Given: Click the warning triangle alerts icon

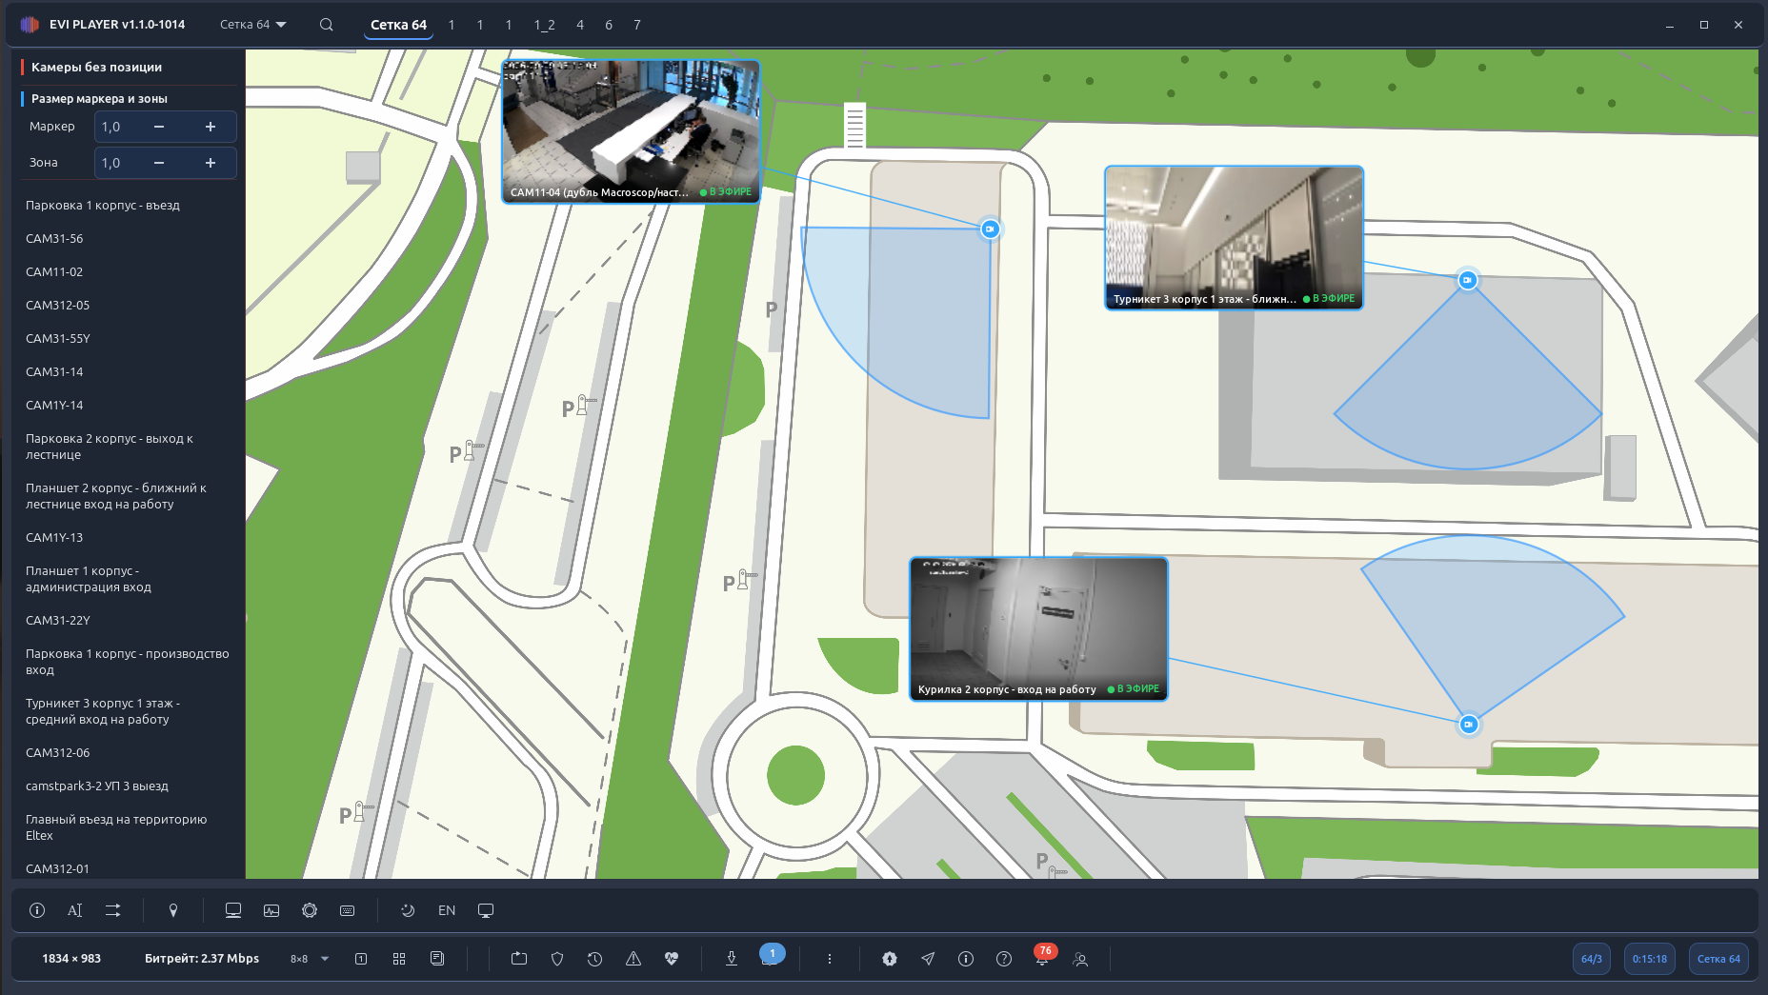Looking at the screenshot, I should pos(633,959).
